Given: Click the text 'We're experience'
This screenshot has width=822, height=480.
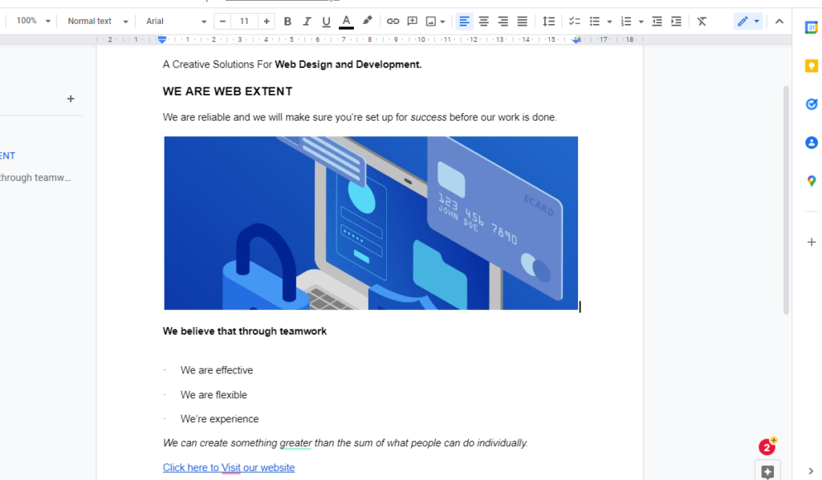Looking at the screenshot, I should tap(219, 419).
